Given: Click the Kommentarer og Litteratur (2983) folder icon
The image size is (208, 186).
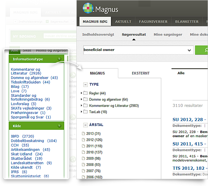Looking at the screenshot, I should [85, 105].
